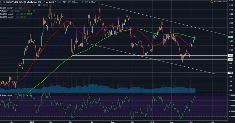Screen dimensions: 235x123
Task: Click the blue volume value 50.337M
Action: click(31, 11)
